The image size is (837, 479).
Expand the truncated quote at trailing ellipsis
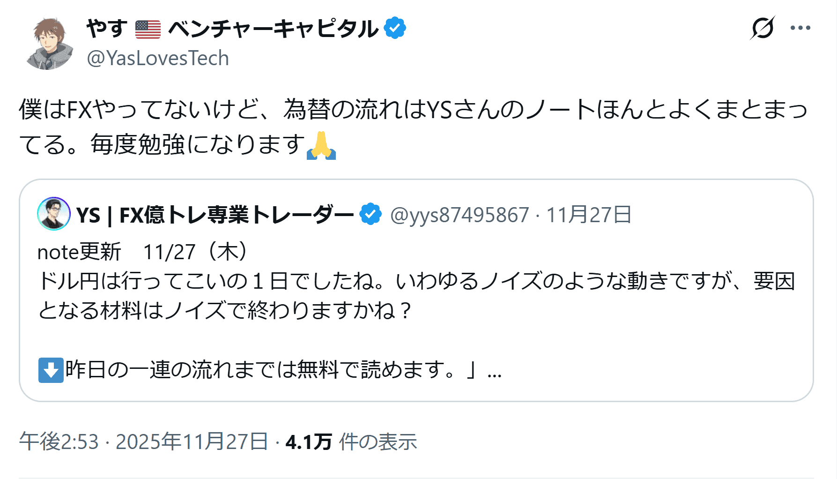(x=495, y=371)
